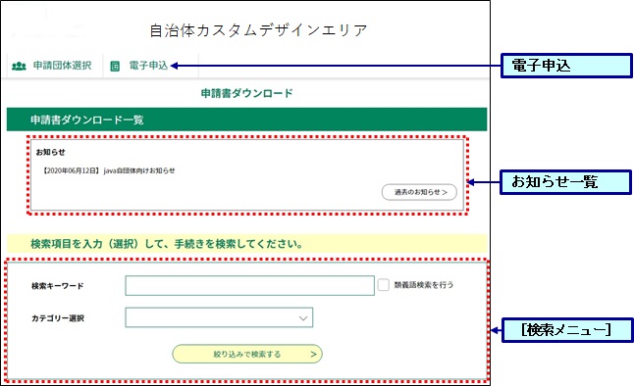
Task: Focus the 検索キーワード input field
Action: click(x=249, y=285)
